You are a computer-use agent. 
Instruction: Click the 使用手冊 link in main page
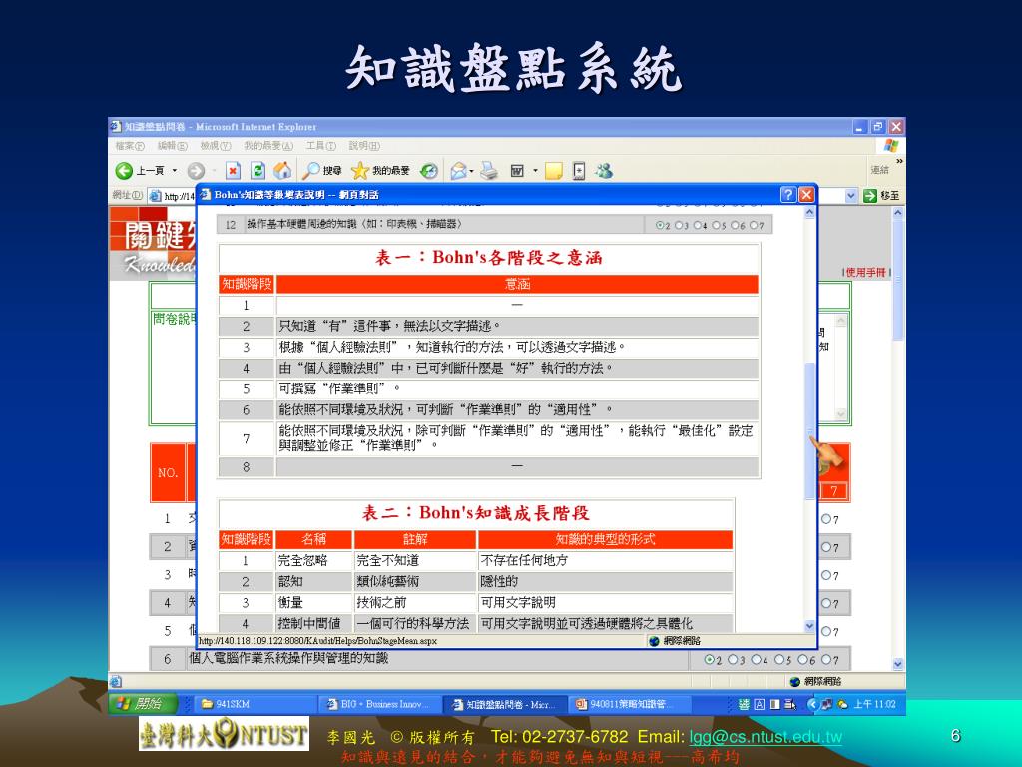pyautogui.click(x=865, y=272)
